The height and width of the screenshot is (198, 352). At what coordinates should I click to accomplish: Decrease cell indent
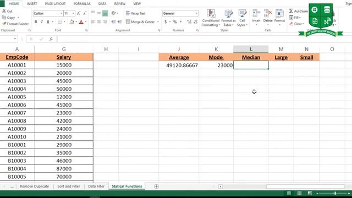click(x=114, y=22)
